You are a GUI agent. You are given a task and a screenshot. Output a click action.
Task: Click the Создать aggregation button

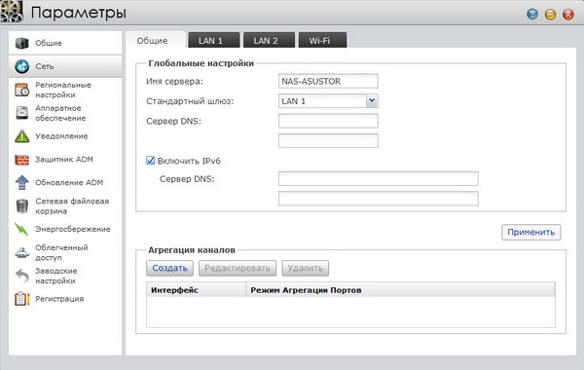[x=169, y=269]
